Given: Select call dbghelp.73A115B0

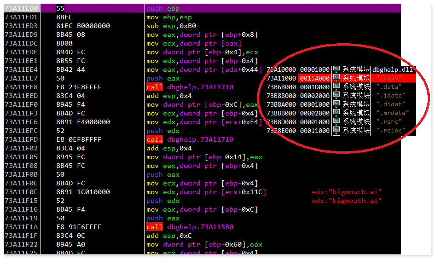Looking at the screenshot, I should (x=190, y=227).
